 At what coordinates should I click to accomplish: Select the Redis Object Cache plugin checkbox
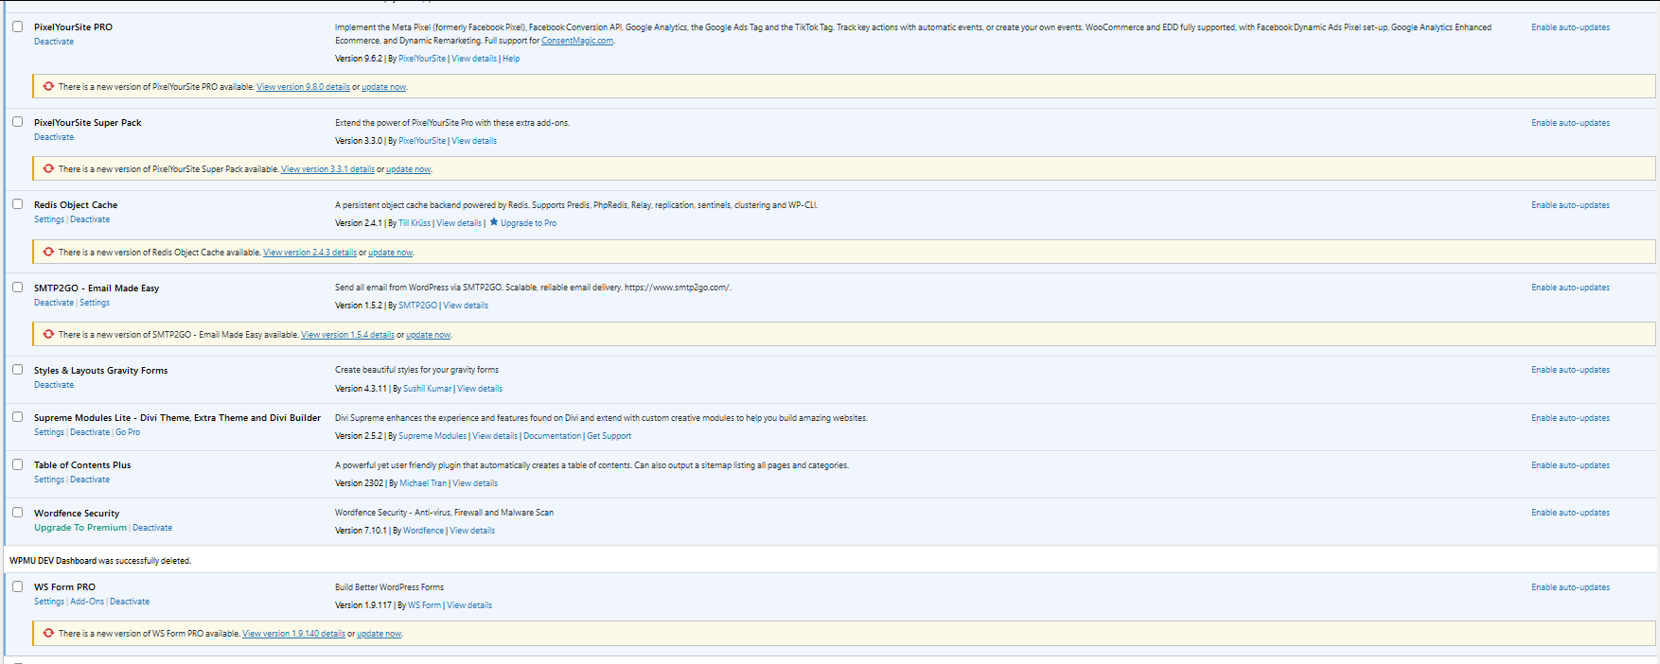17,204
